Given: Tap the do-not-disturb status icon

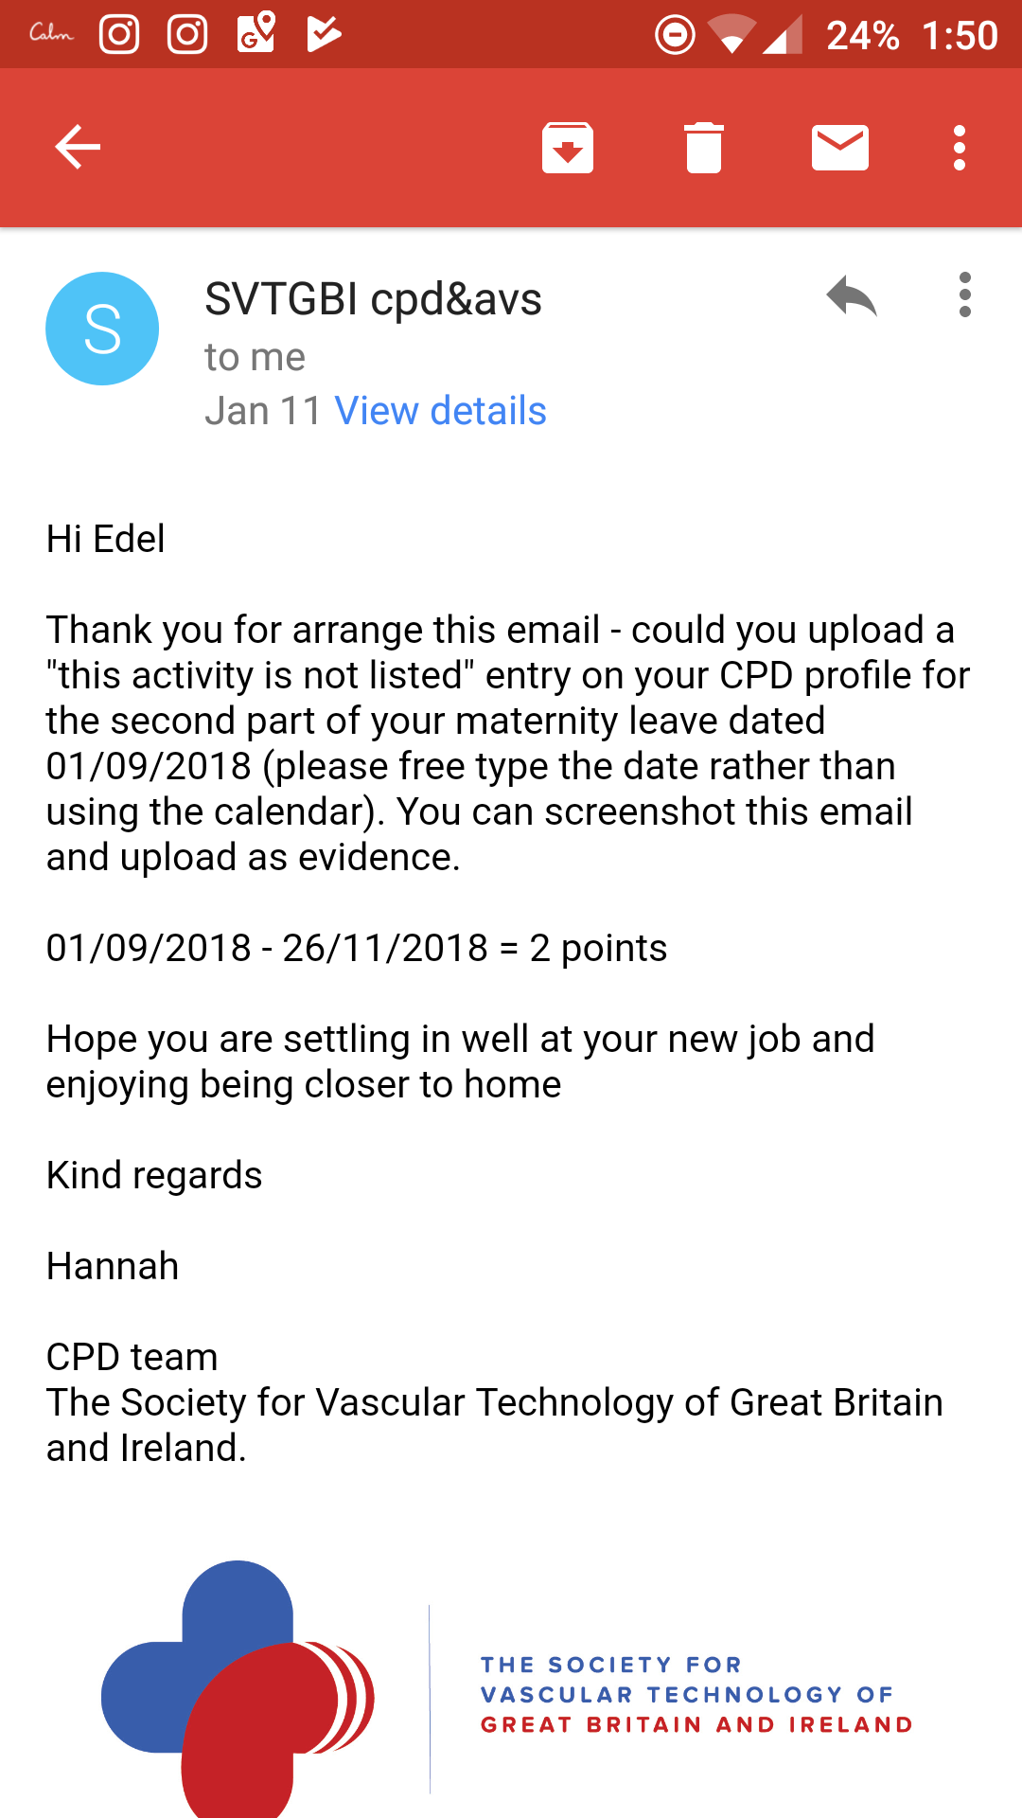Looking at the screenshot, I should pyautogui.click(x=675, y=35).
